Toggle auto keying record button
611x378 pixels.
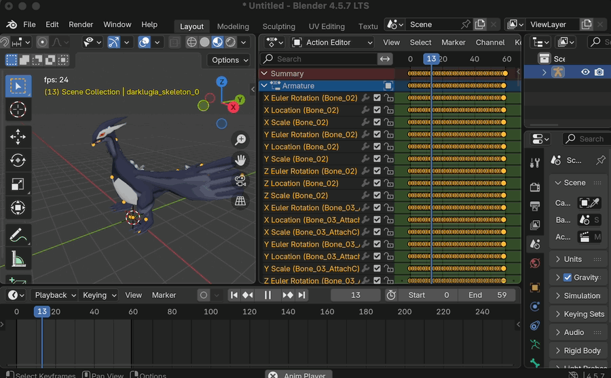(x=204, y=295)
